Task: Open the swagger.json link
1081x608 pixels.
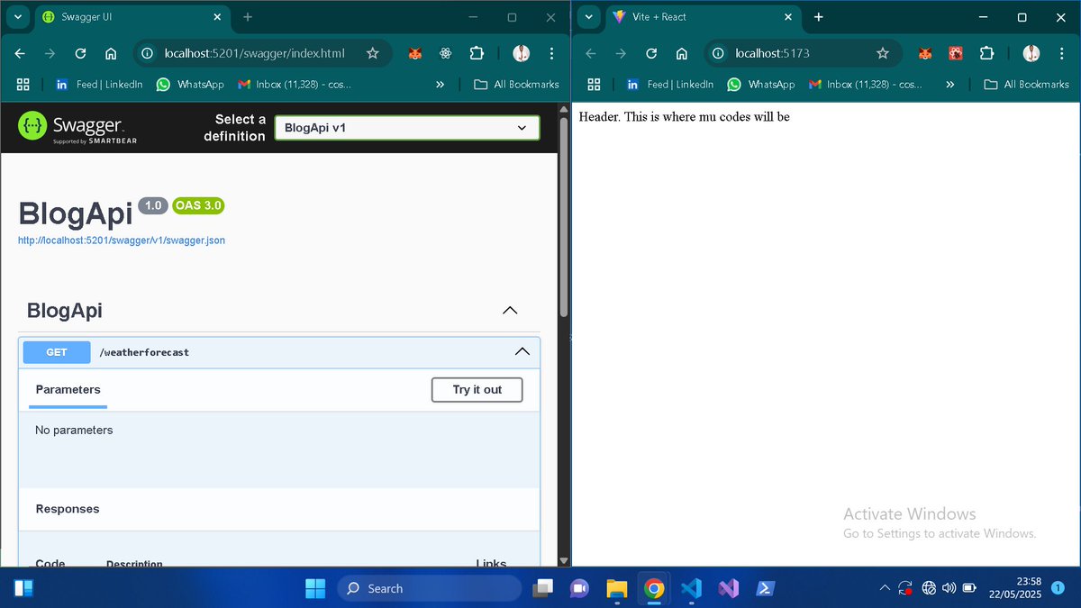Action: pyautogui.click(x=121, y=240)
